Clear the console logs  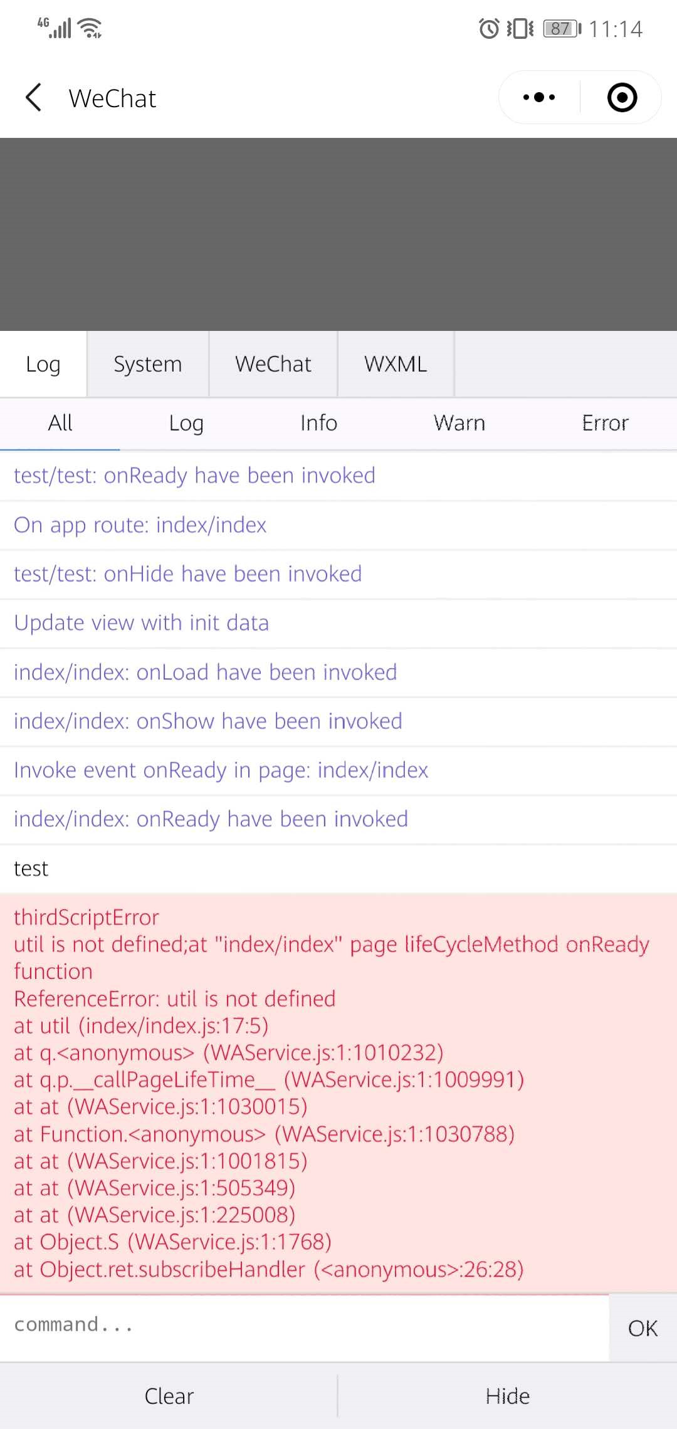169,1396
